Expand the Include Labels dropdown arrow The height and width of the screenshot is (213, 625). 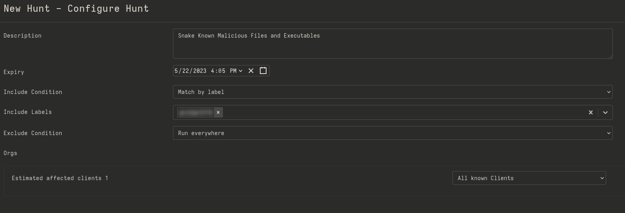click(x=605, y=112)
